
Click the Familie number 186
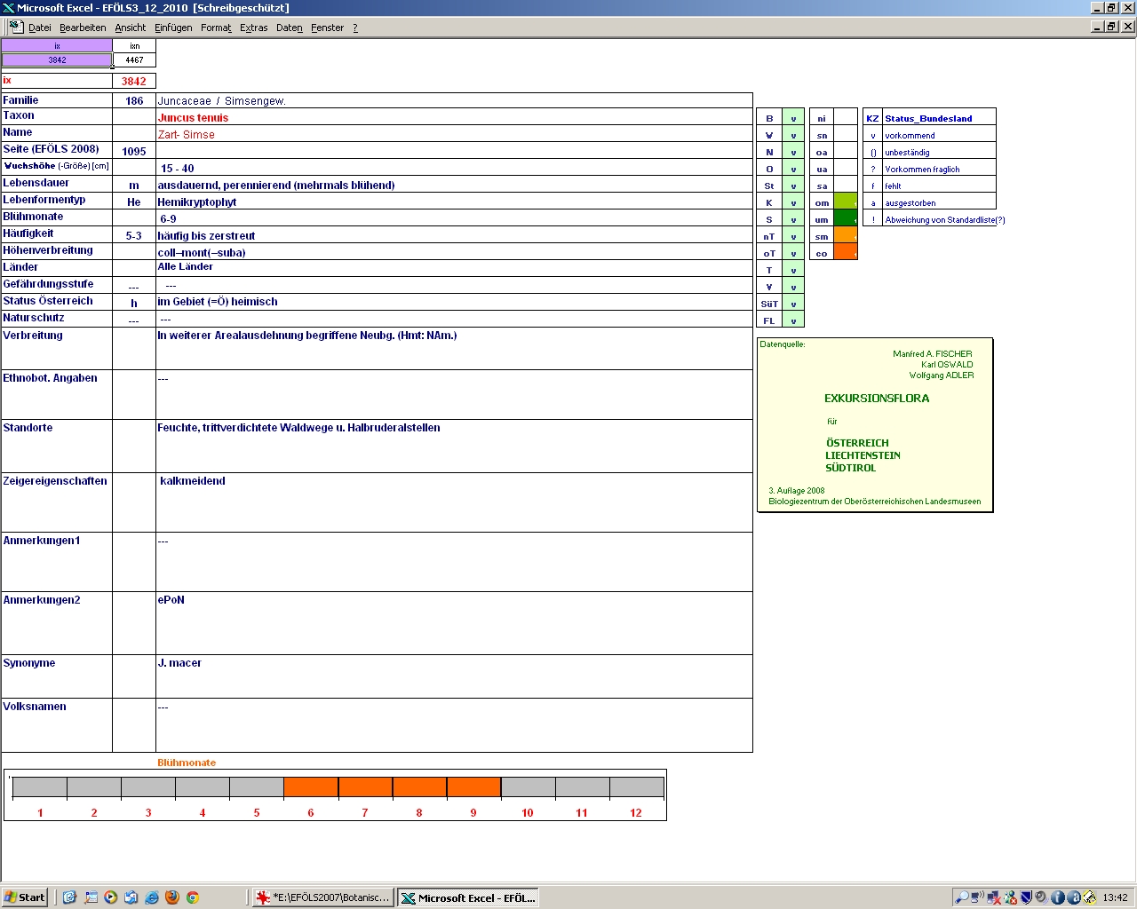(x=134, y=101)
